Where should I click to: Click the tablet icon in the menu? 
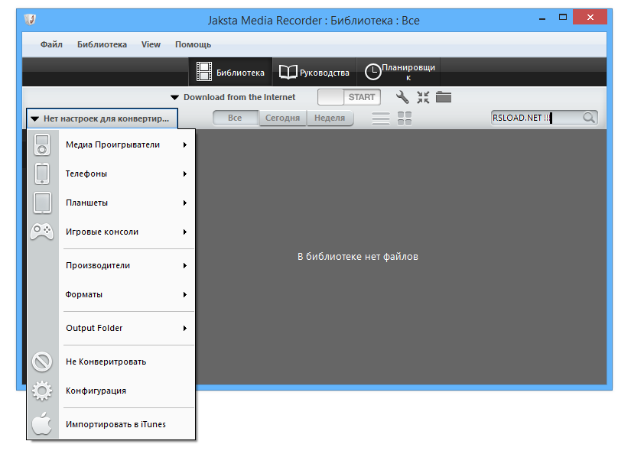pyautogui.click(x=42, y=203)
